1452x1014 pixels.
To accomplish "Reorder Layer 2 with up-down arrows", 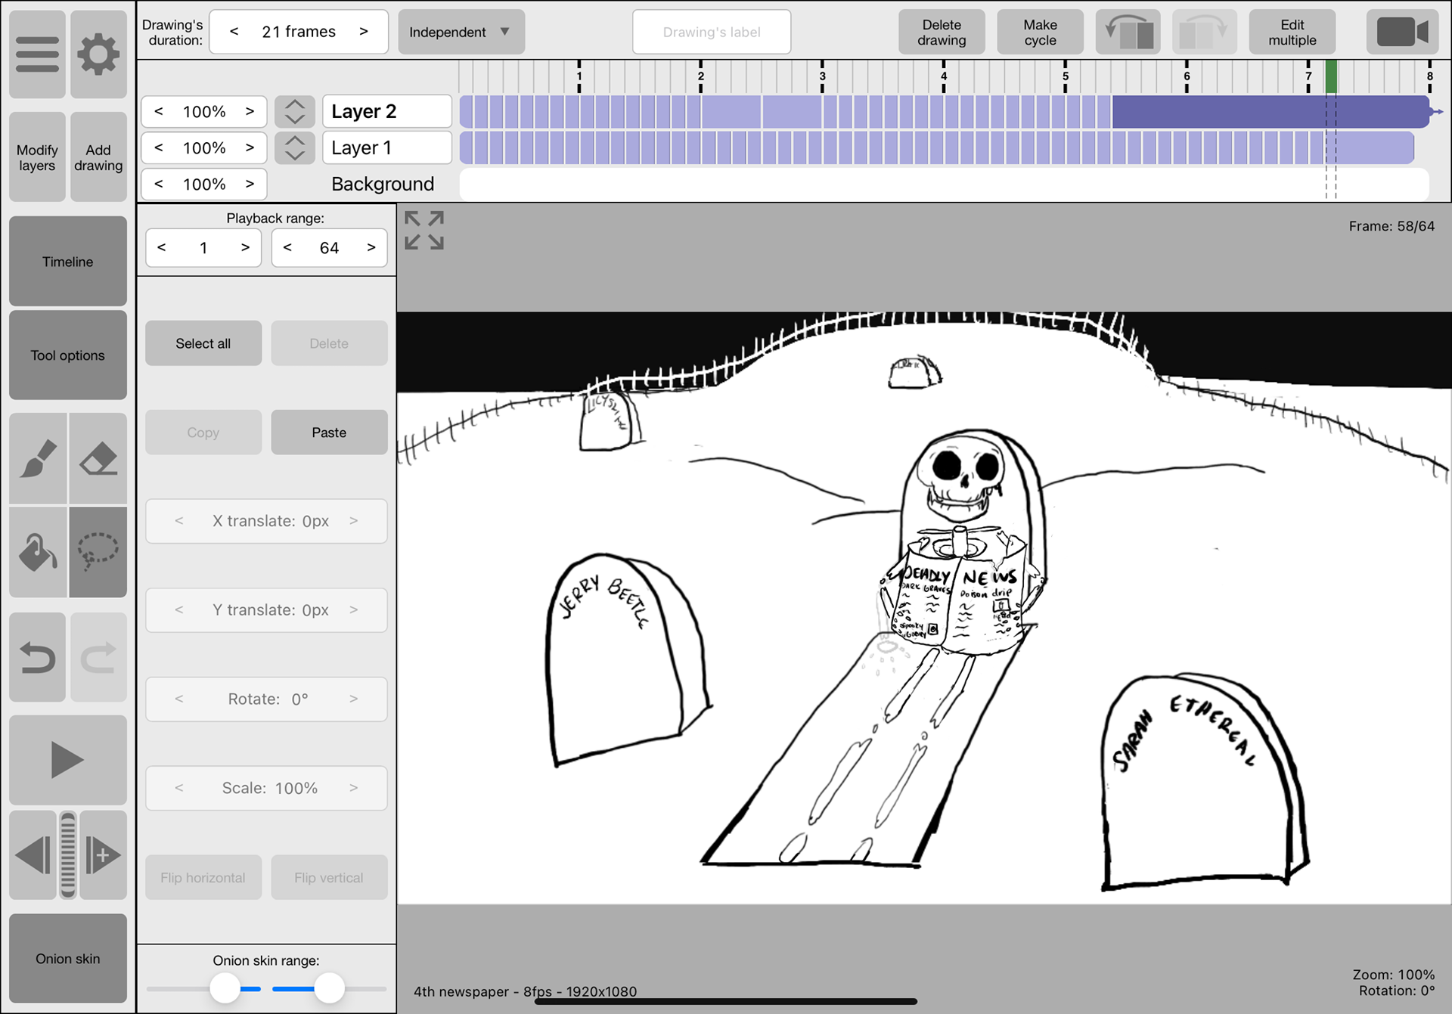I will pyautogui.click(x=294, y=112).
